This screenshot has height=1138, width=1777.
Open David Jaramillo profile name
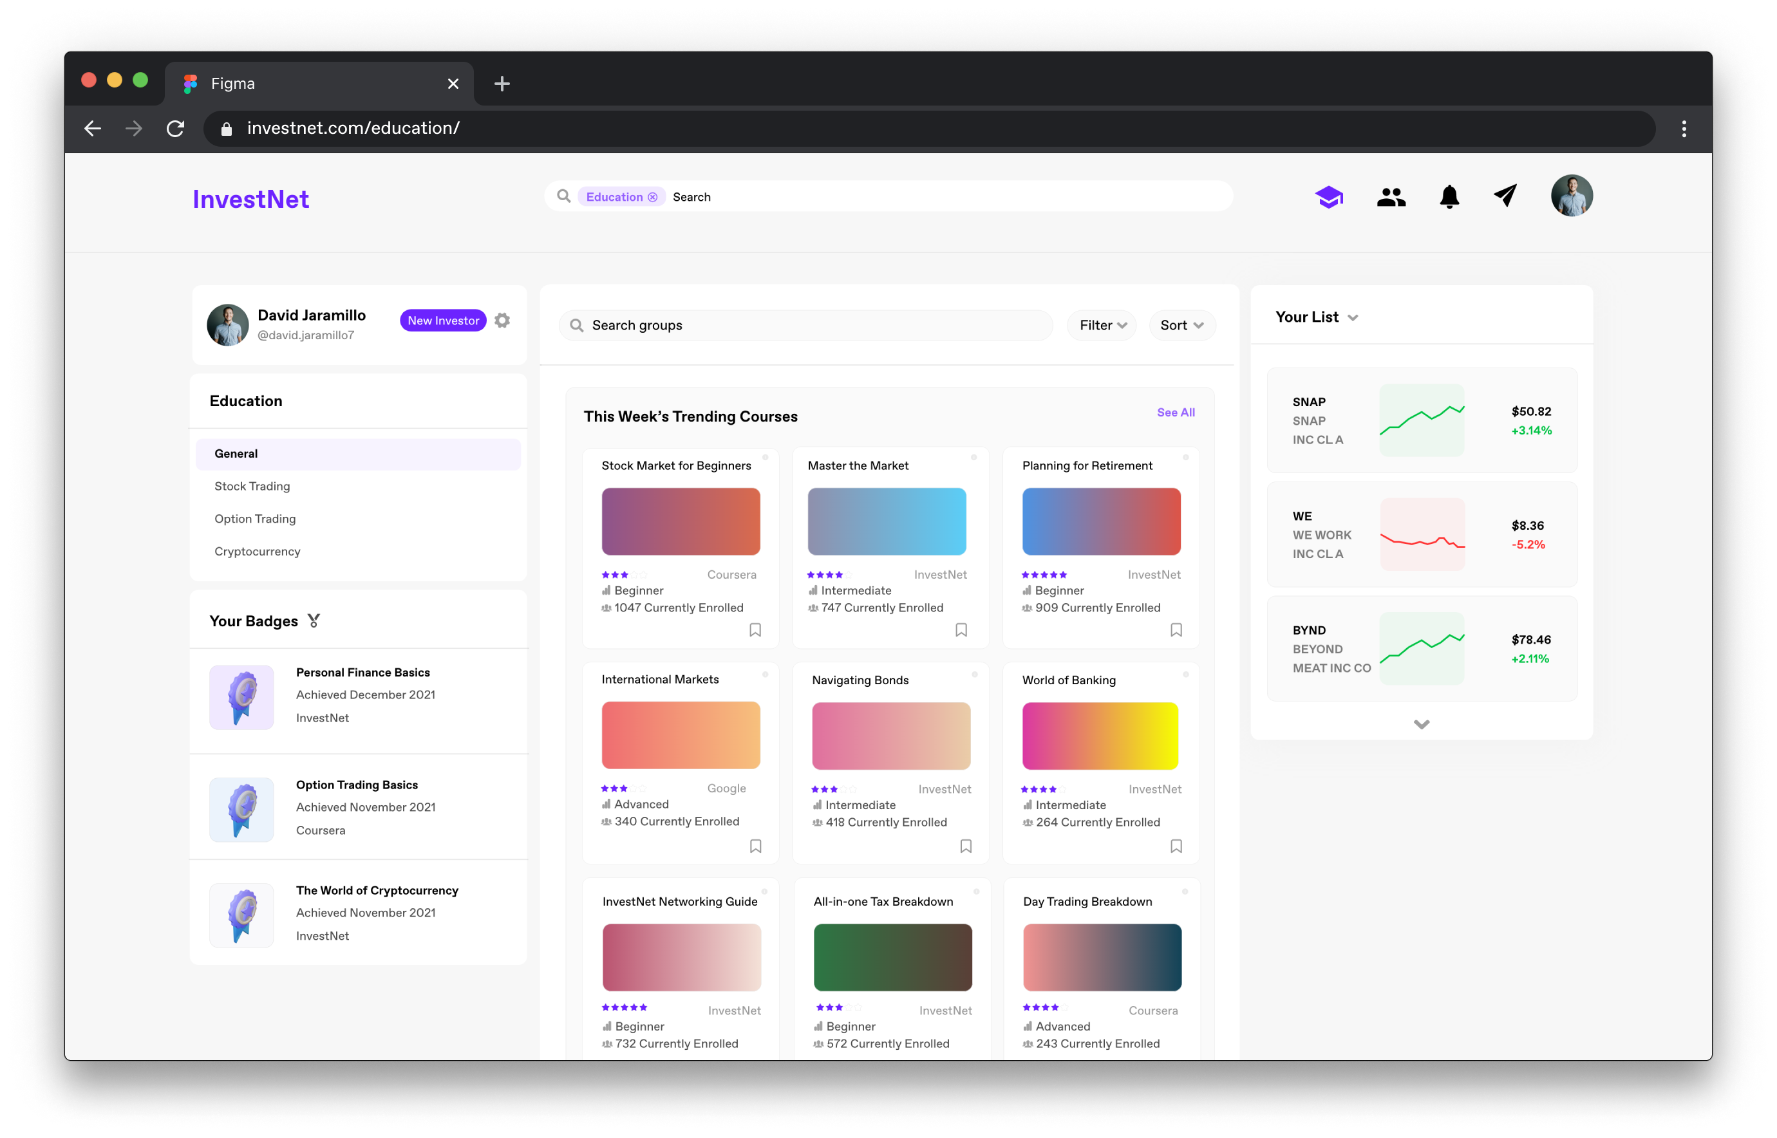click(311, 315)
